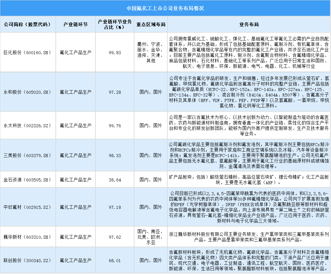Click the table title 中国氟化工上市公司业务布局情况
The width and height of the screenshot is (331, 274).
tap(165, 8)
